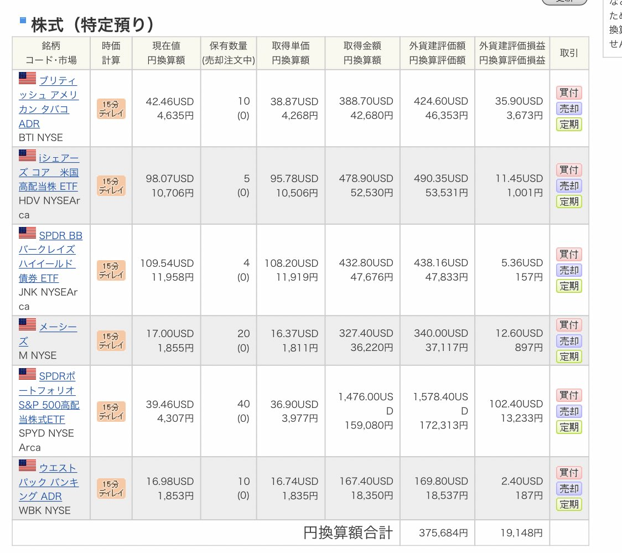This screenshot has width=622, height=553.
Task: Click 売却 button for BTI
Action: [569, 108]
